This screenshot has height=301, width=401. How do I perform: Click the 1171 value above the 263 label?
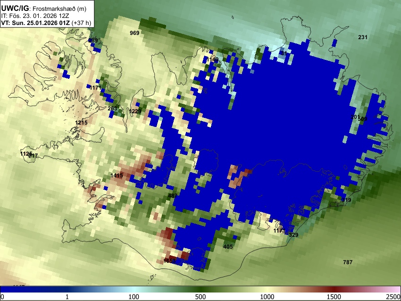[x=96, y=88]
